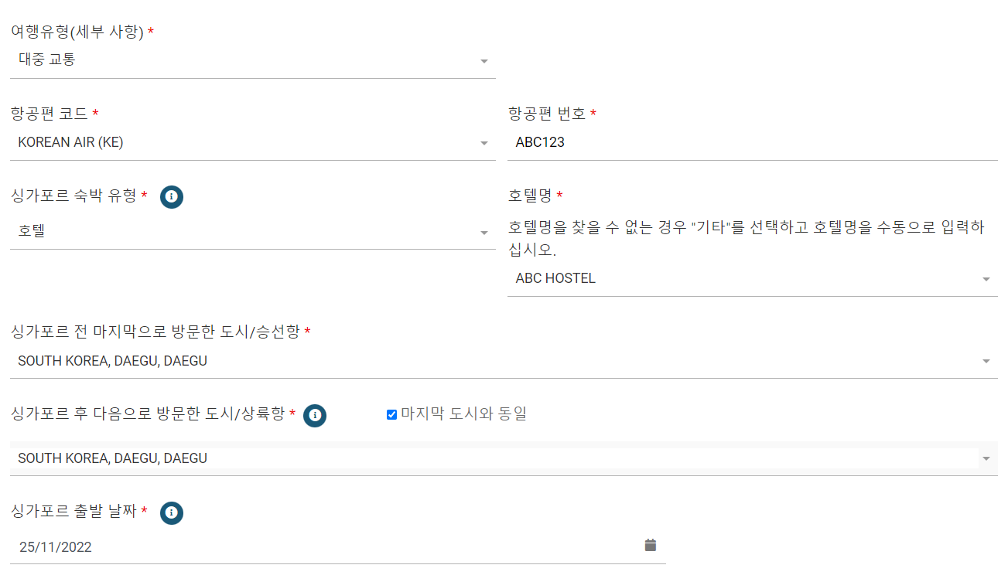Click the chevron on the airline code field
The width and height of the screenshot is (1008, 582).
click(484, 142)
